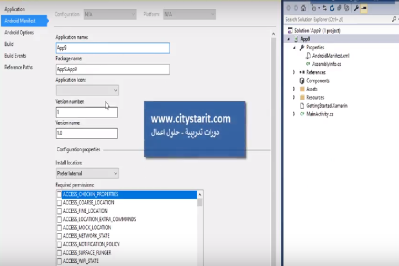Go to the Build tab

click(9, 44)
